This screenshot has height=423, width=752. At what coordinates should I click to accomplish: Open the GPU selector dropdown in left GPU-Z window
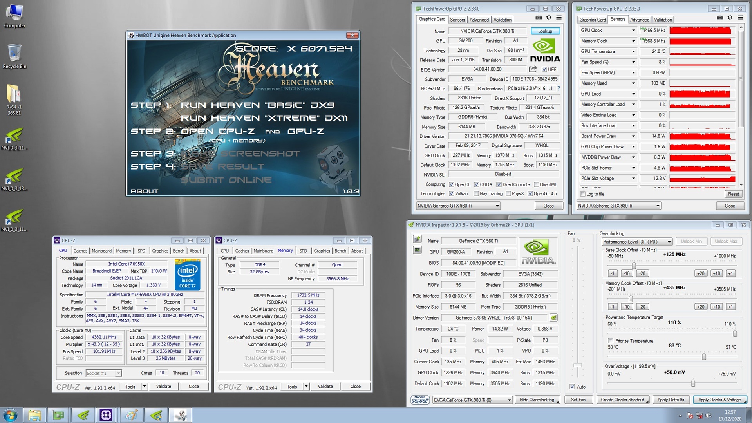458,206
